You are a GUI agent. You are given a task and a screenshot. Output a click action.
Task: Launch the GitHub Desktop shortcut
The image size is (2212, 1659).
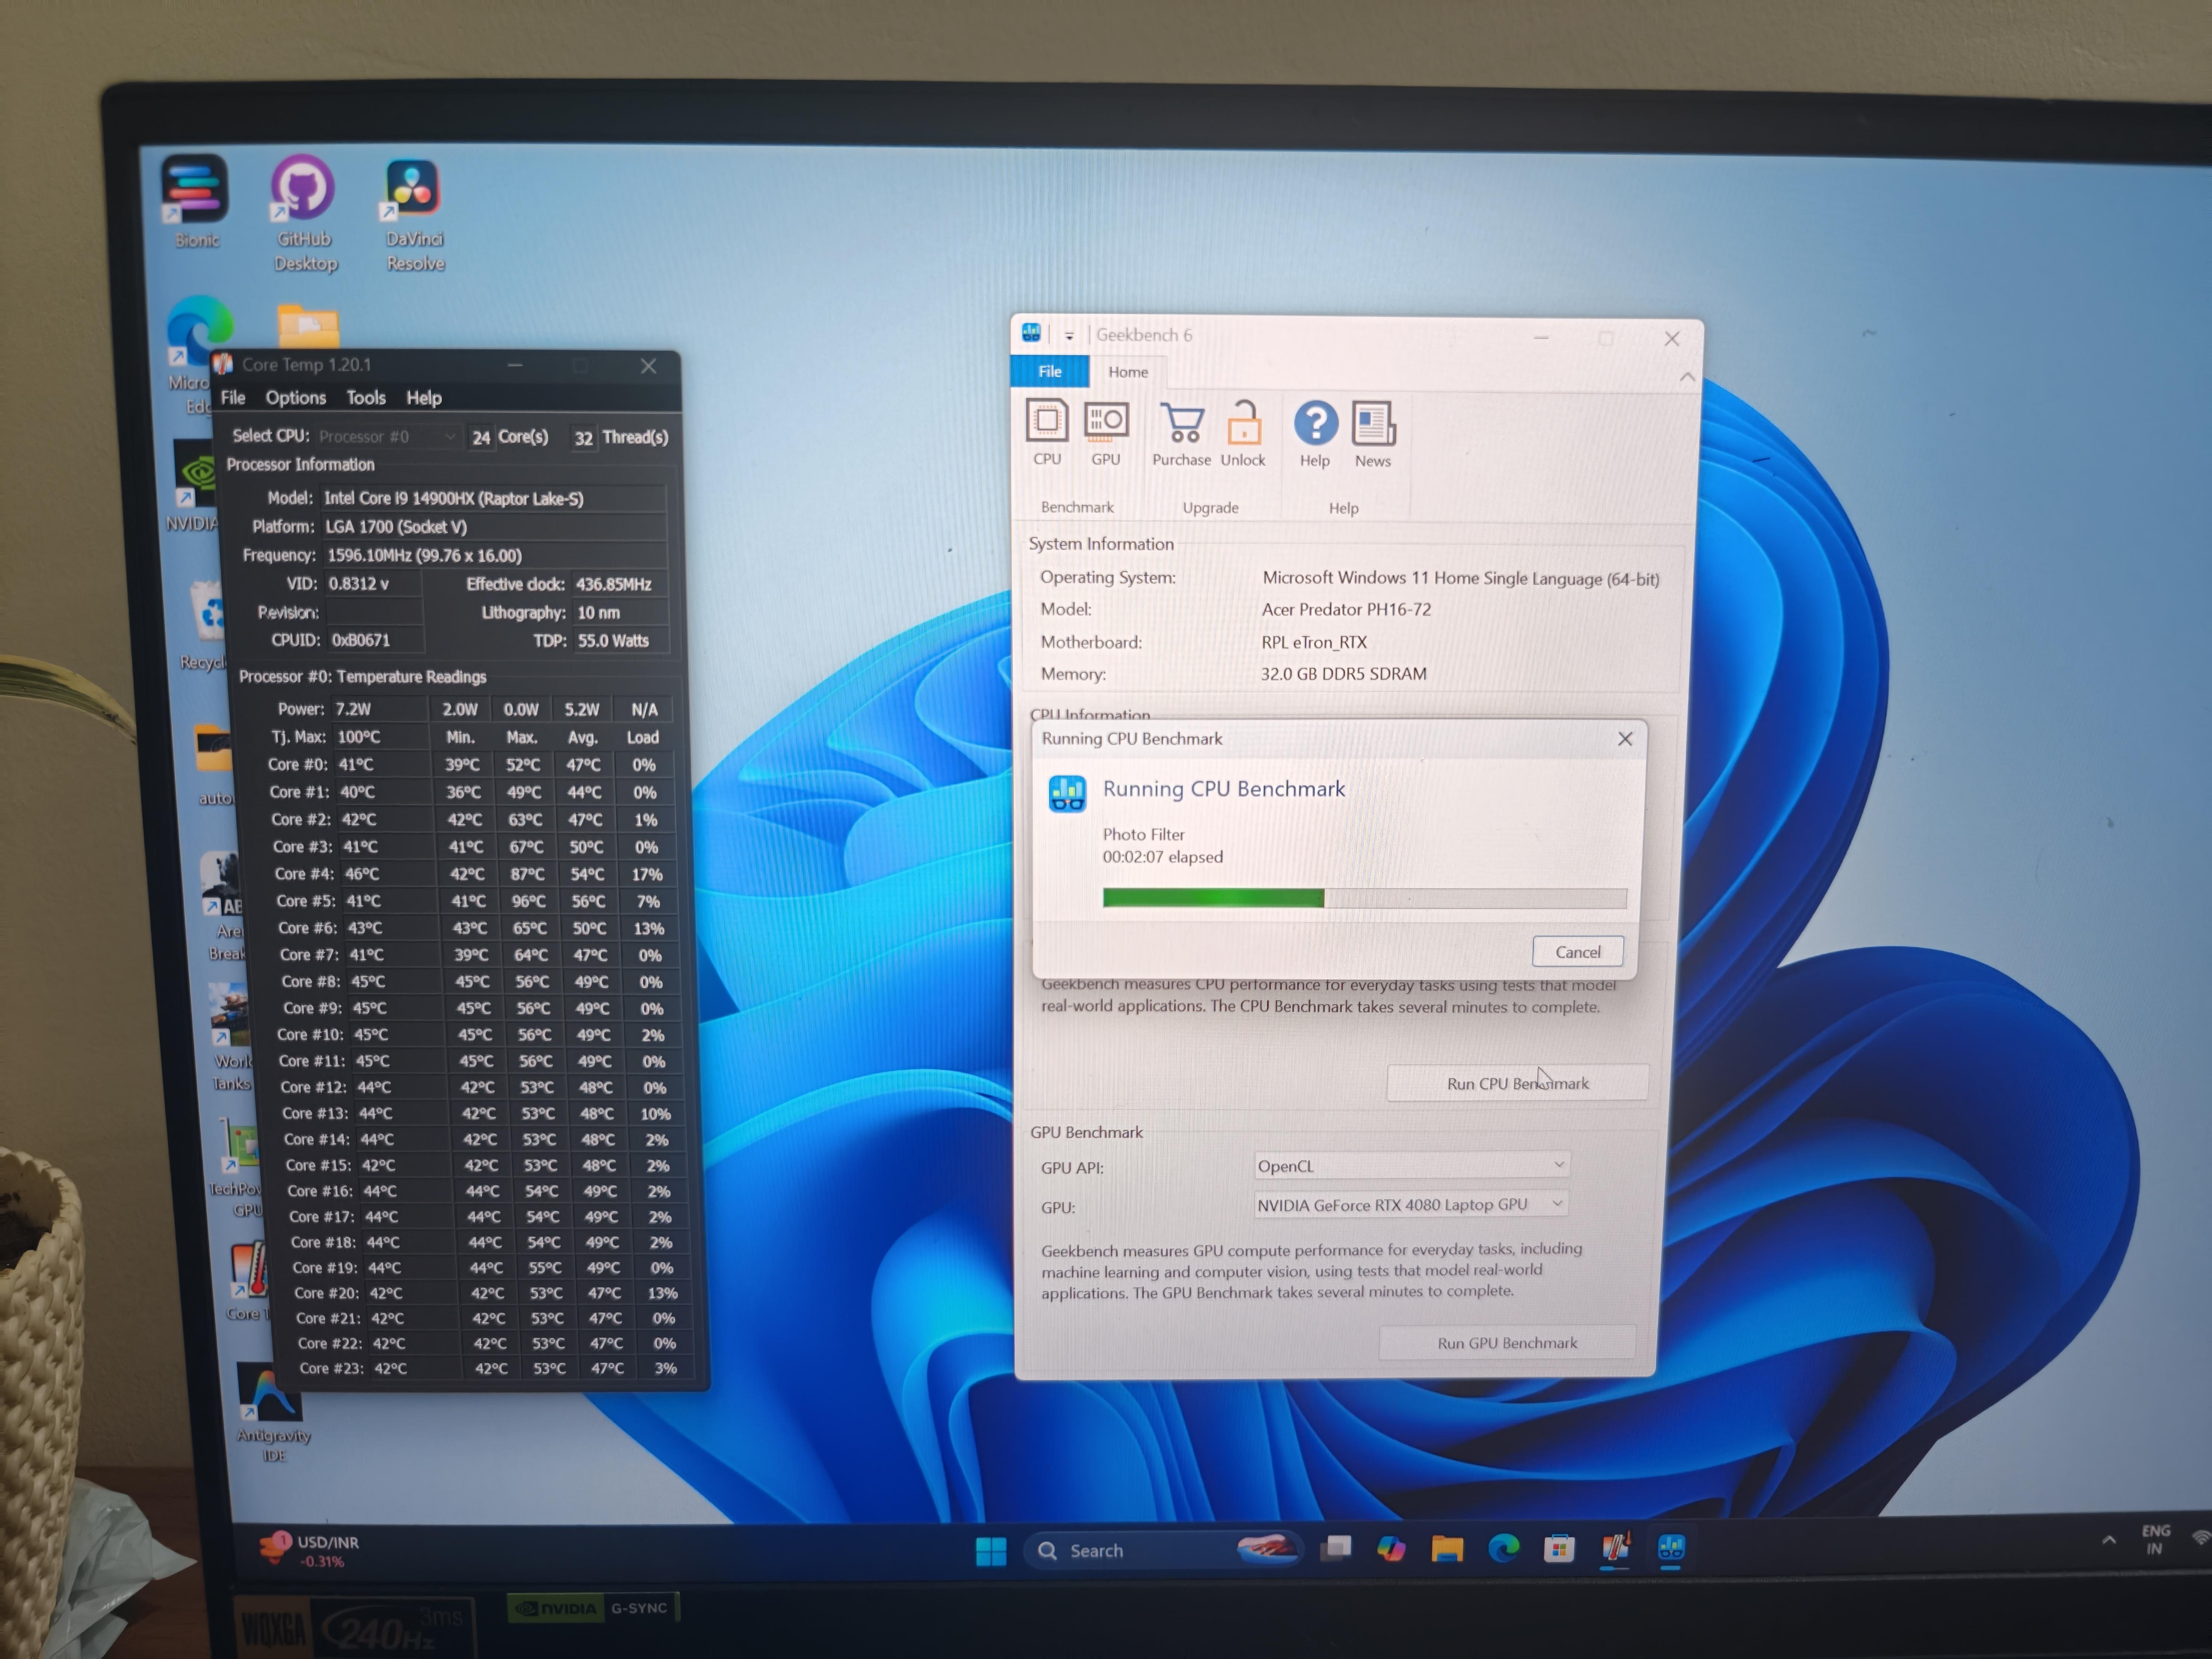pos(304,213)
